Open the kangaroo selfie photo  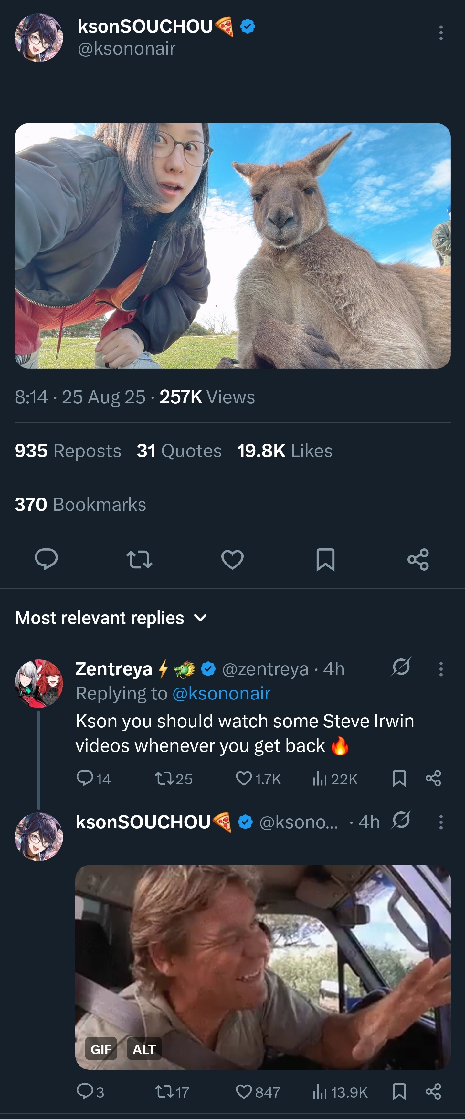[x=233, y=246]
